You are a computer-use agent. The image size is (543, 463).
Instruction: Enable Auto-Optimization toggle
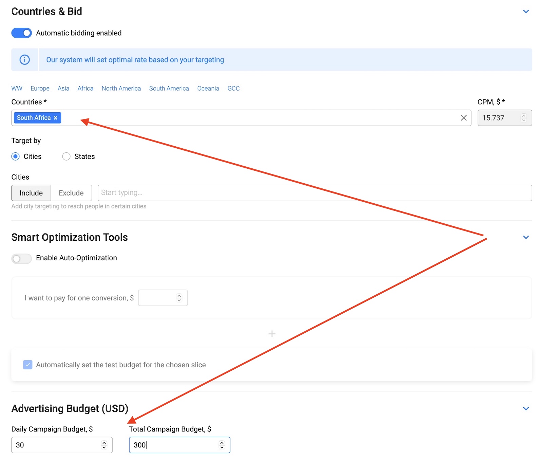(x=22, y=258)
